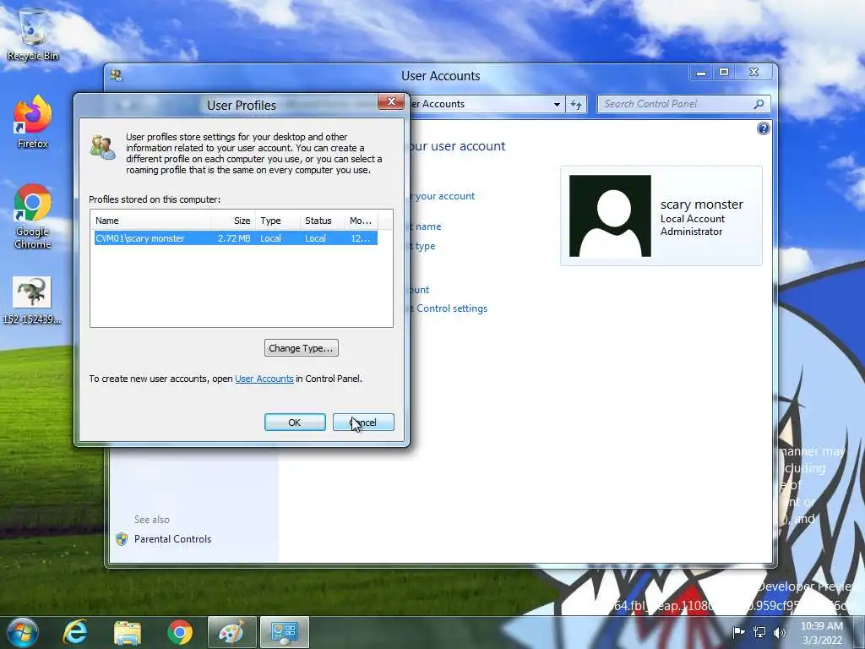Open the Account Control settings link
This screenshot has height=649, width=865.
[449, 308]
